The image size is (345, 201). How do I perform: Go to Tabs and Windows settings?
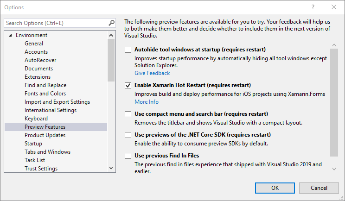[x=47, y=152]
